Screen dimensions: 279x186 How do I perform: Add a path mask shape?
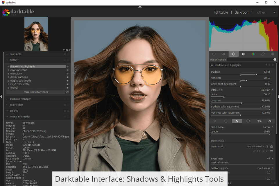coord(267,151)
